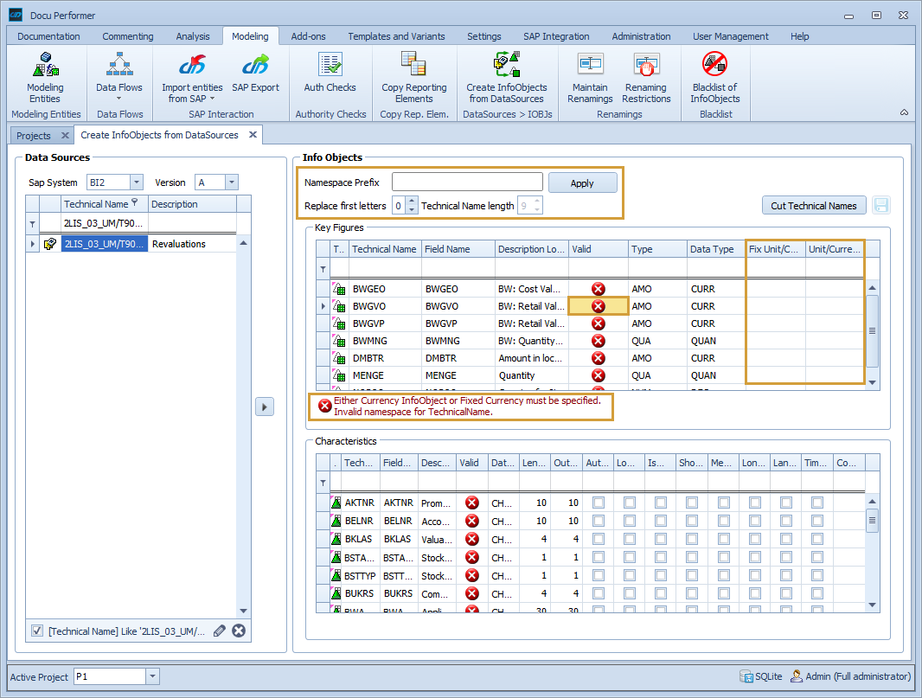The height and width of the screenshot is (698, 922).
Task: Switch to the Analysis ribbon tab
Action: coord(192,36)
